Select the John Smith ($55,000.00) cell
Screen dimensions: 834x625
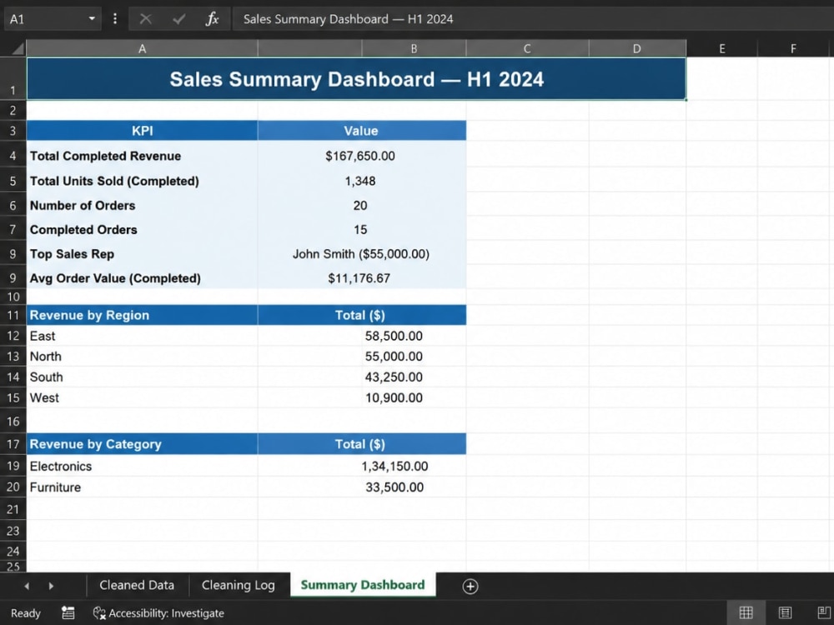[x=362, y=254]
